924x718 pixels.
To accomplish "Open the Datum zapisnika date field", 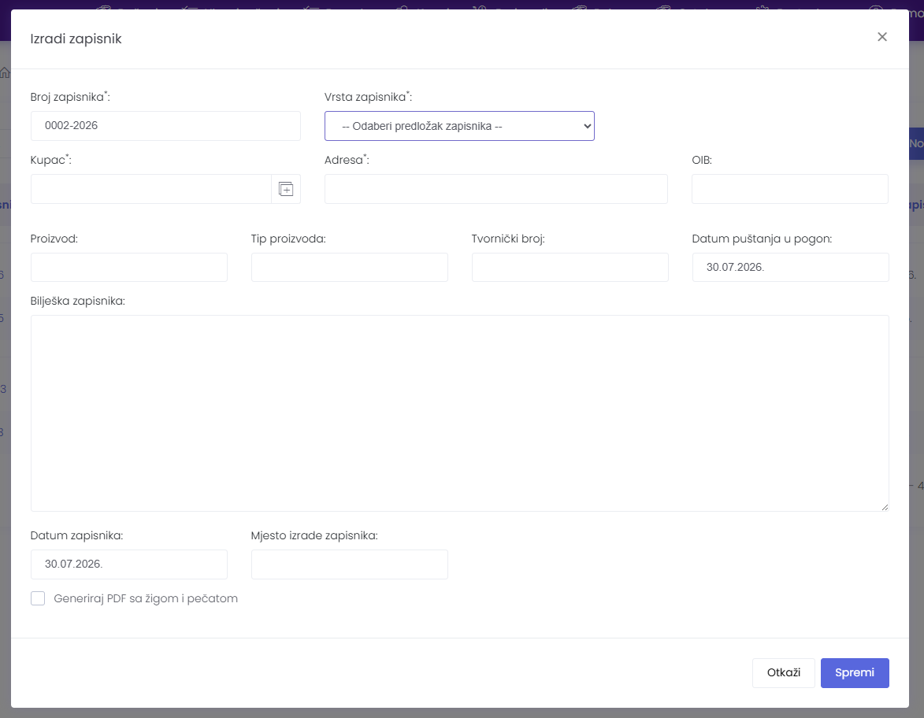I will pyautogui.click(x=129, y=564).
